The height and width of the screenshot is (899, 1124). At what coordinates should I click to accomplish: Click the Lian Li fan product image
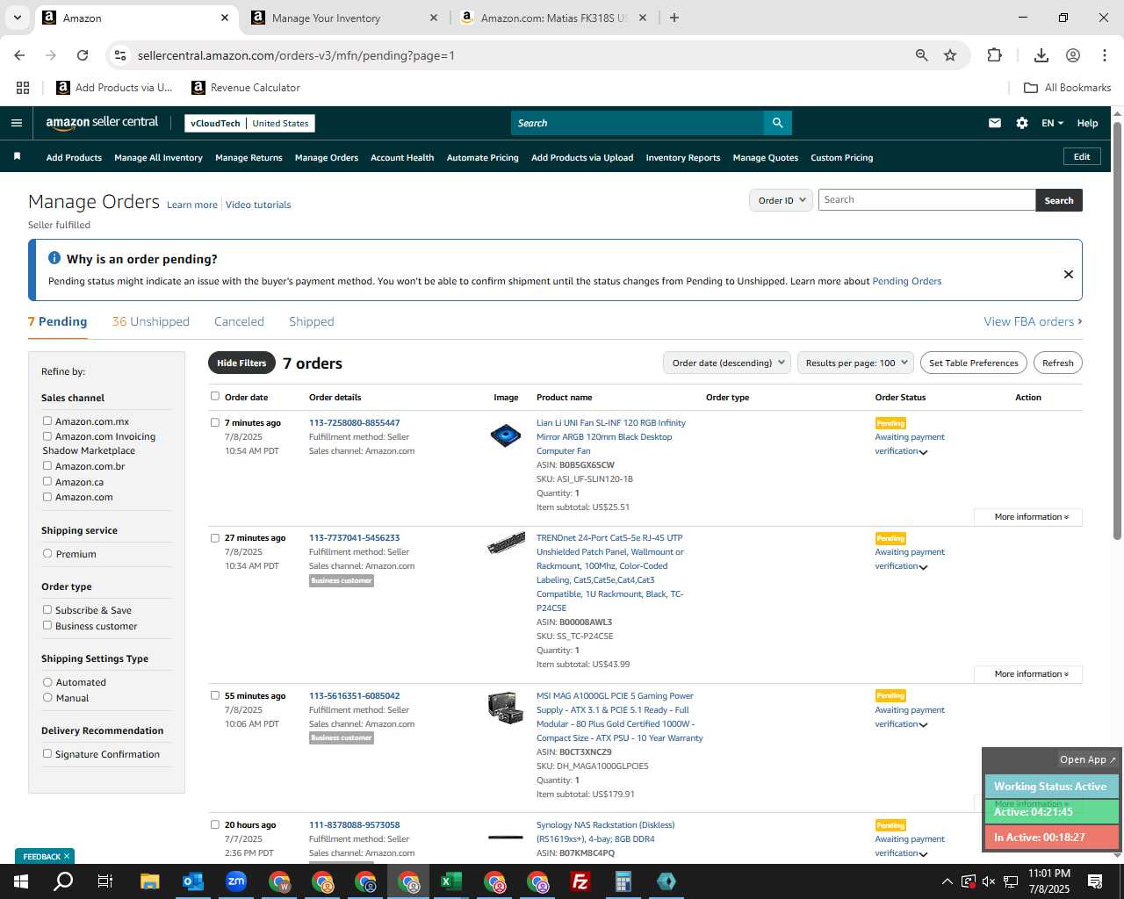(506, 435)
